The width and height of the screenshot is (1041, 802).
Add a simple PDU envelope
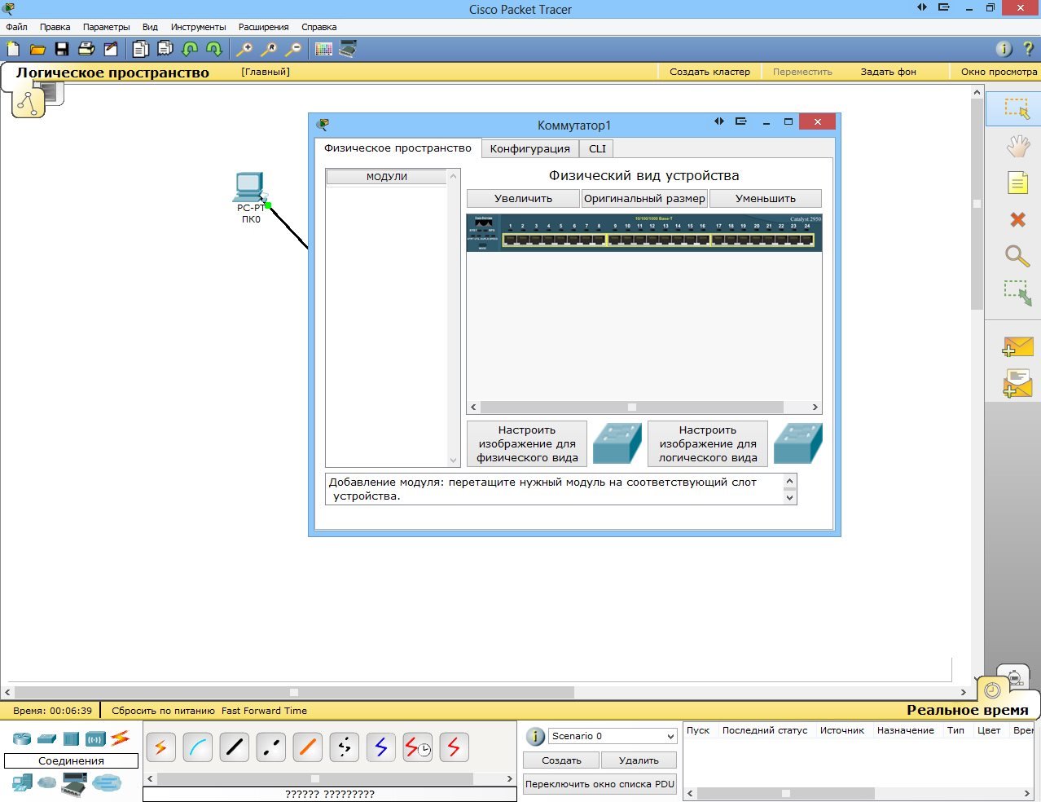[x=1017, y=346]
